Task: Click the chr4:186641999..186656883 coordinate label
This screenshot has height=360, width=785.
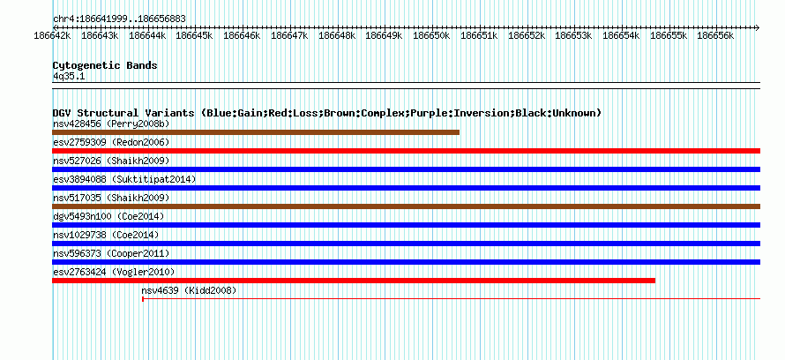Action: click(x=119, y=19)
